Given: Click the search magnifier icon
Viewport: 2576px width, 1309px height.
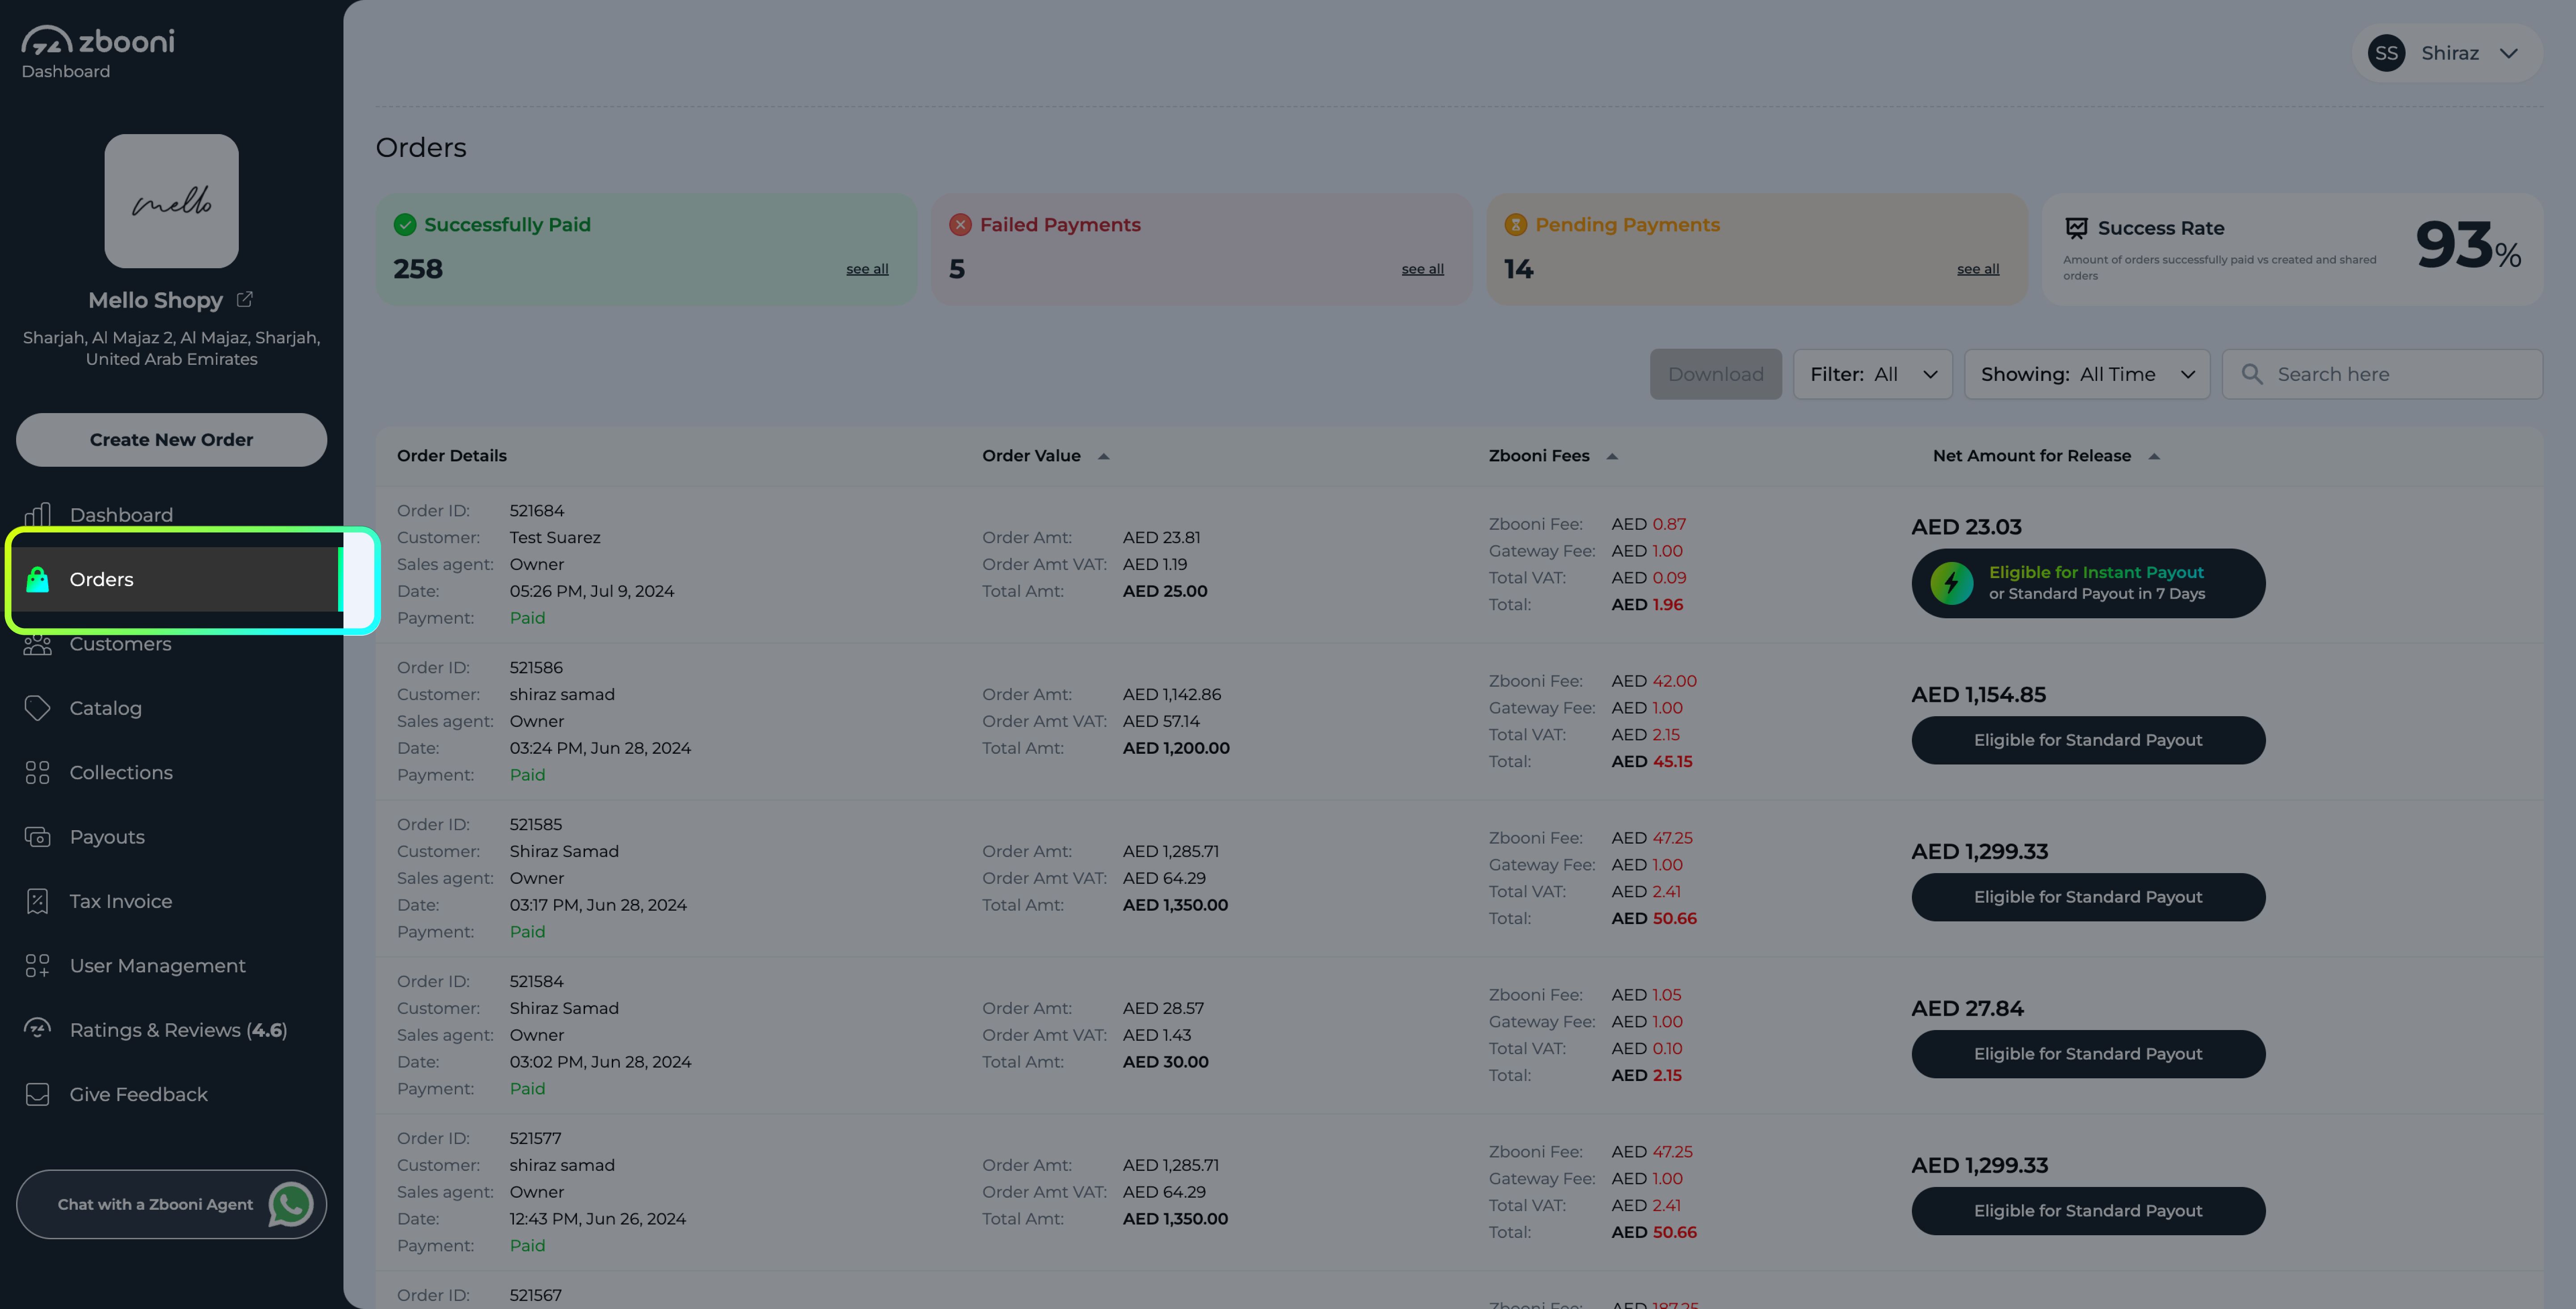Looking at the screenshot, I should [2252, 374].
